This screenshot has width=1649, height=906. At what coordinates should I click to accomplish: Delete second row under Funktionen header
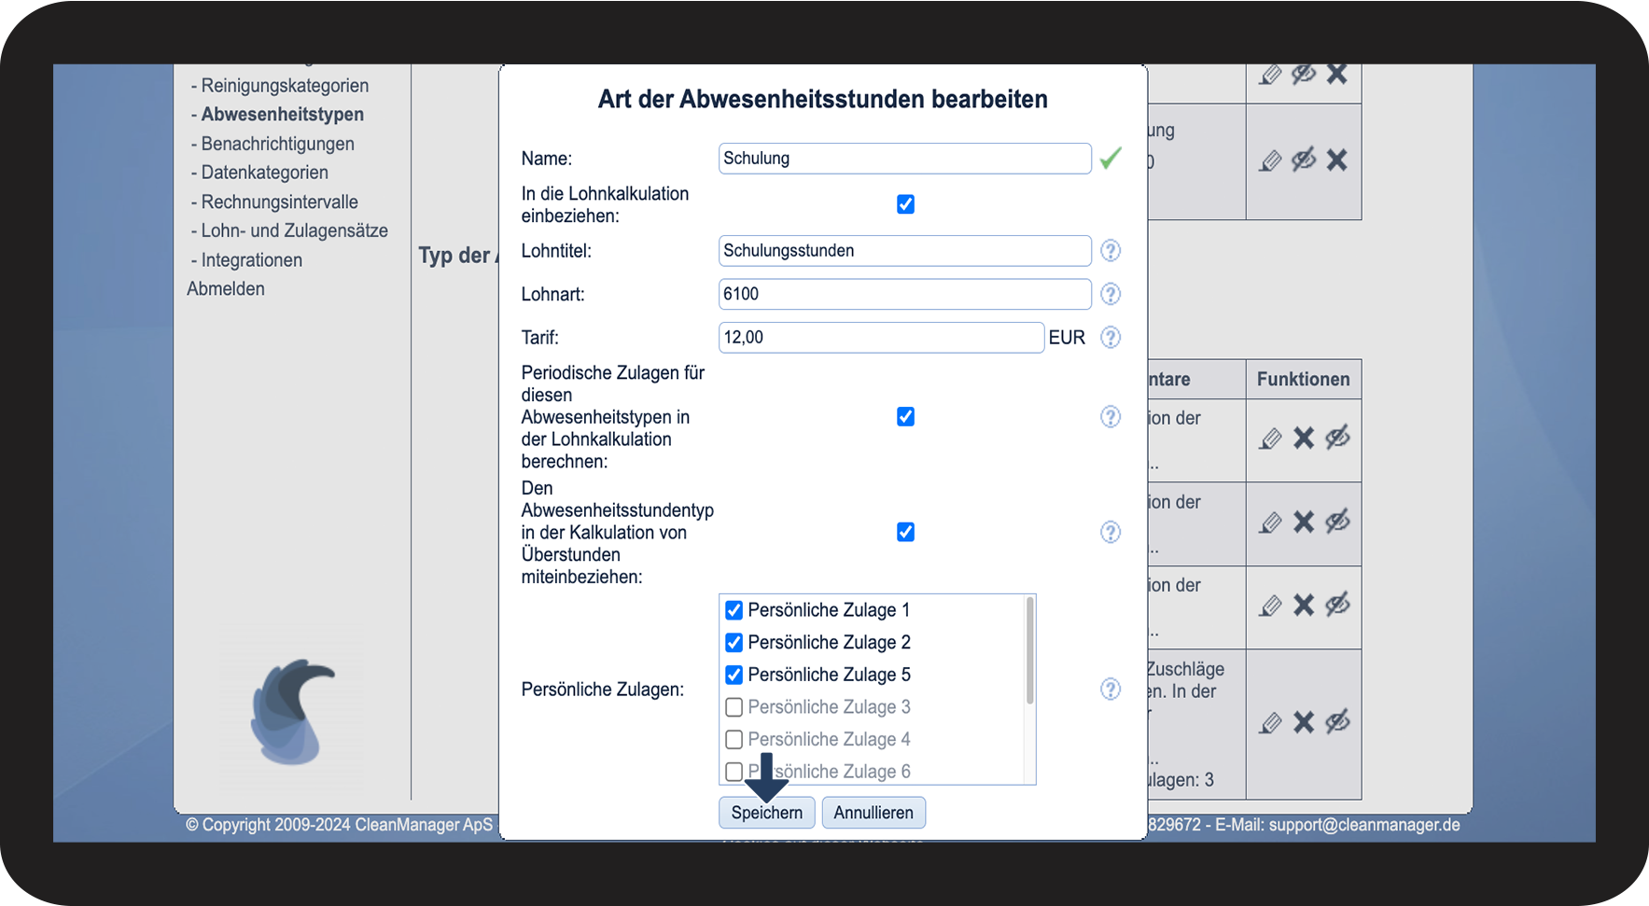pos(1304,522)
